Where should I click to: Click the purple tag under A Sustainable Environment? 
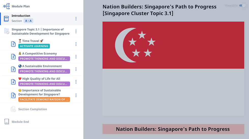click(44, 71)
